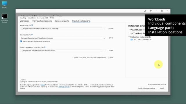Open the 3rd Party Notices link

(64, 87)
